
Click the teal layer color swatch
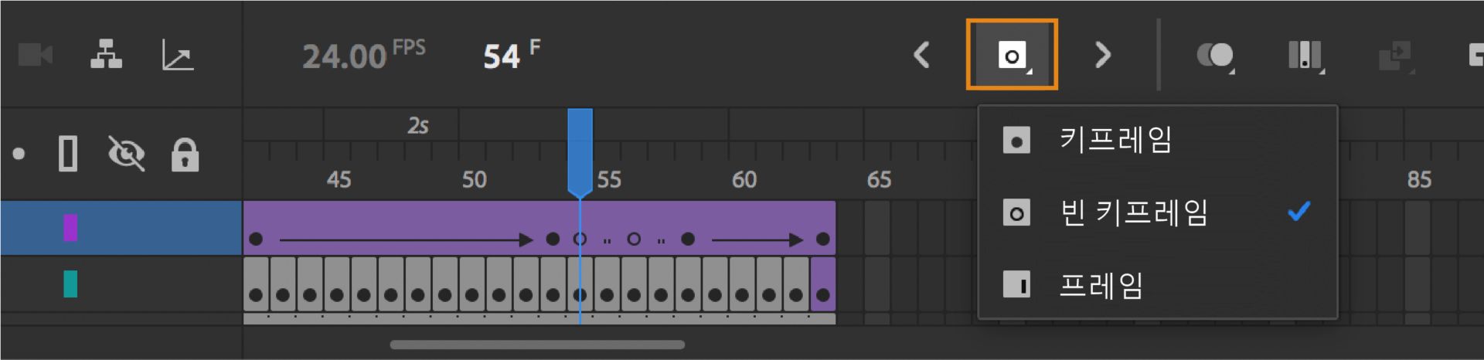70,284
